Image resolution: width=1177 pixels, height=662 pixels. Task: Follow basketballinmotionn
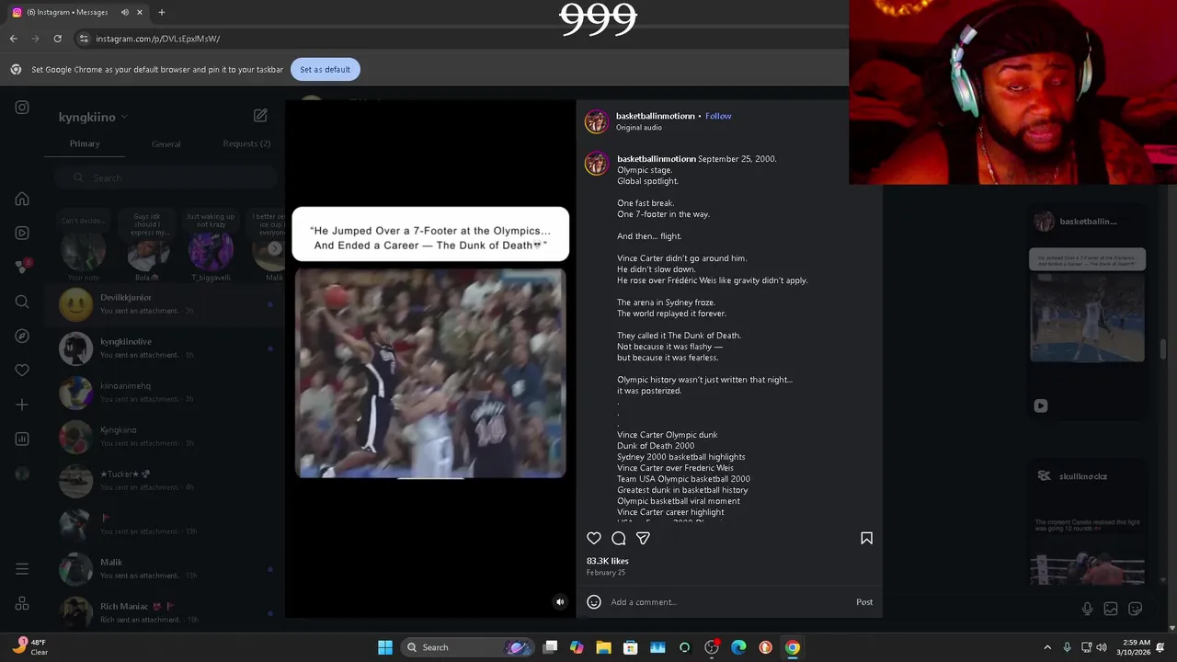(718, 116)
